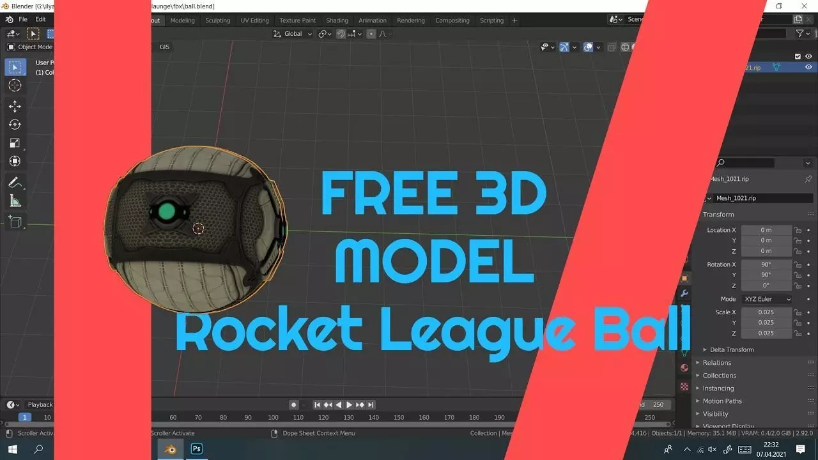This screenshot has height=460, width=818.
Task: Open the Edit menu
Action: click(x=40, y=20)
